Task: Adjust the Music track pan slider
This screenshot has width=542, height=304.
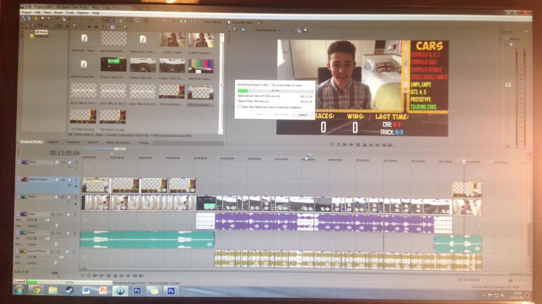Action: [57, 245]
